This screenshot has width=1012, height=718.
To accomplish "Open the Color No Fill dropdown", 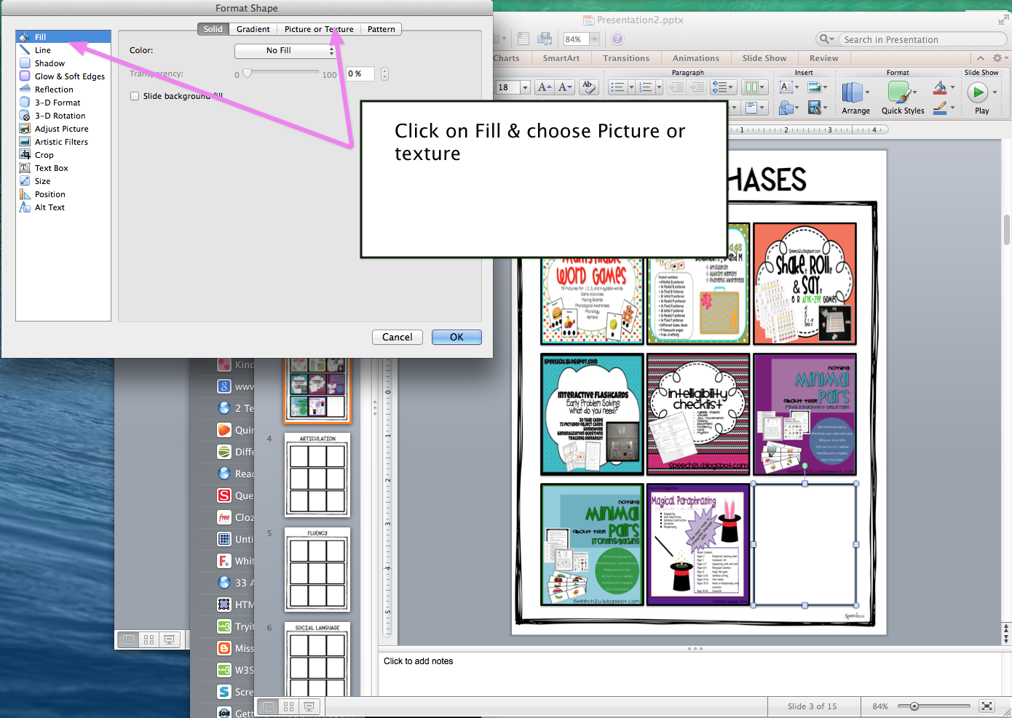I will pos(285,51).
